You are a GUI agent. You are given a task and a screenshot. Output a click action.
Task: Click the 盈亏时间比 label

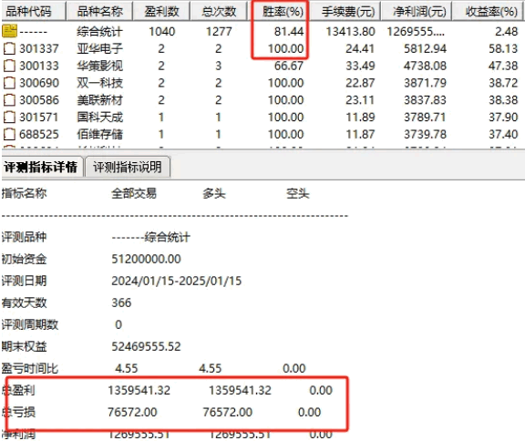coord(29,368)
